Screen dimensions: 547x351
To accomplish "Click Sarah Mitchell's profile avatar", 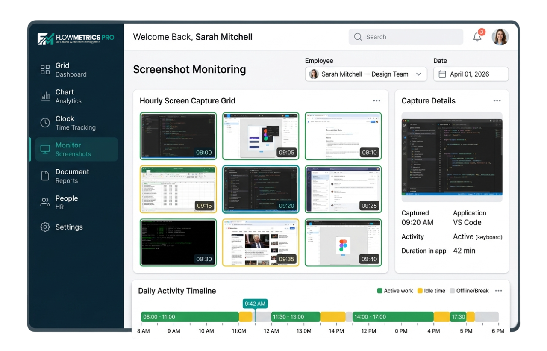I will (500, 37).
